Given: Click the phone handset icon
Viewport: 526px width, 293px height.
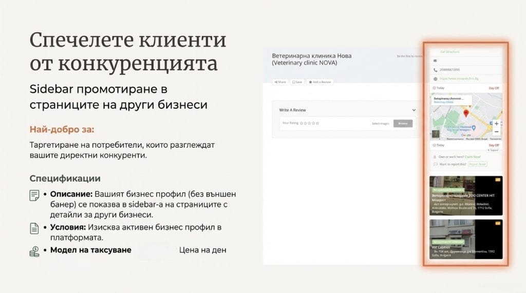Looking at the screenshot, I should pos(435,70).
